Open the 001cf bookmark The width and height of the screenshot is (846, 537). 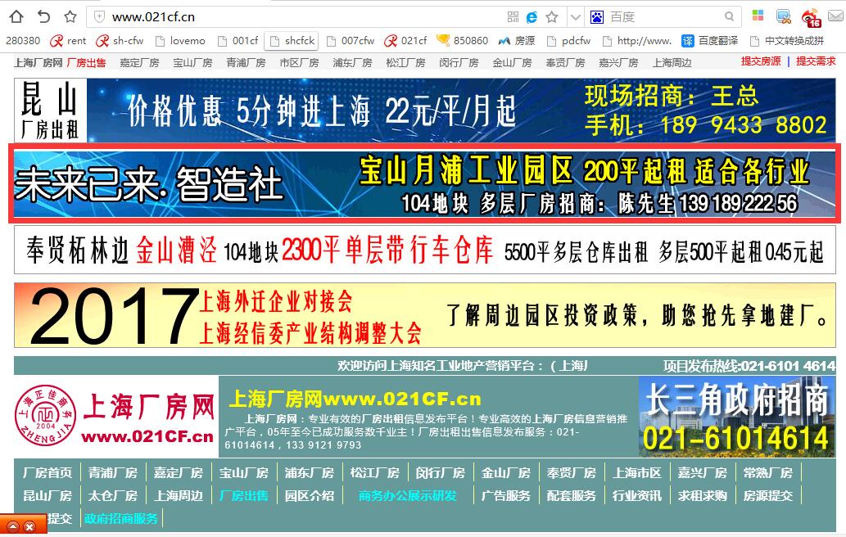tap(238, 41)
